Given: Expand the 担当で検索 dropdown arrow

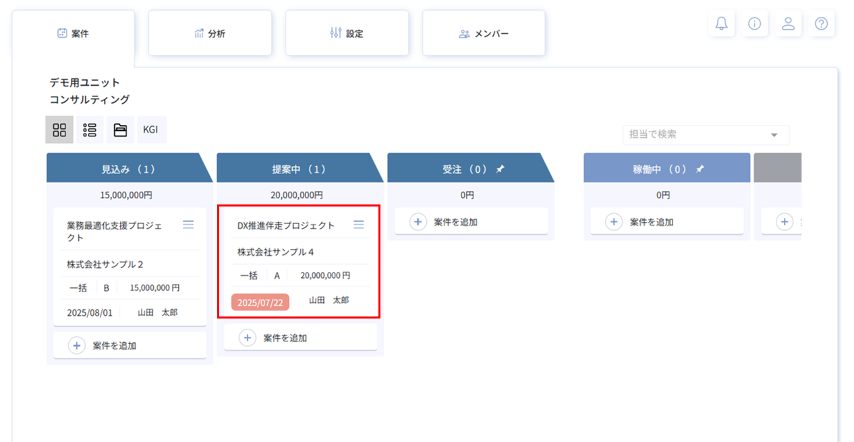Looking at the screenshot, I should [774, 135].
